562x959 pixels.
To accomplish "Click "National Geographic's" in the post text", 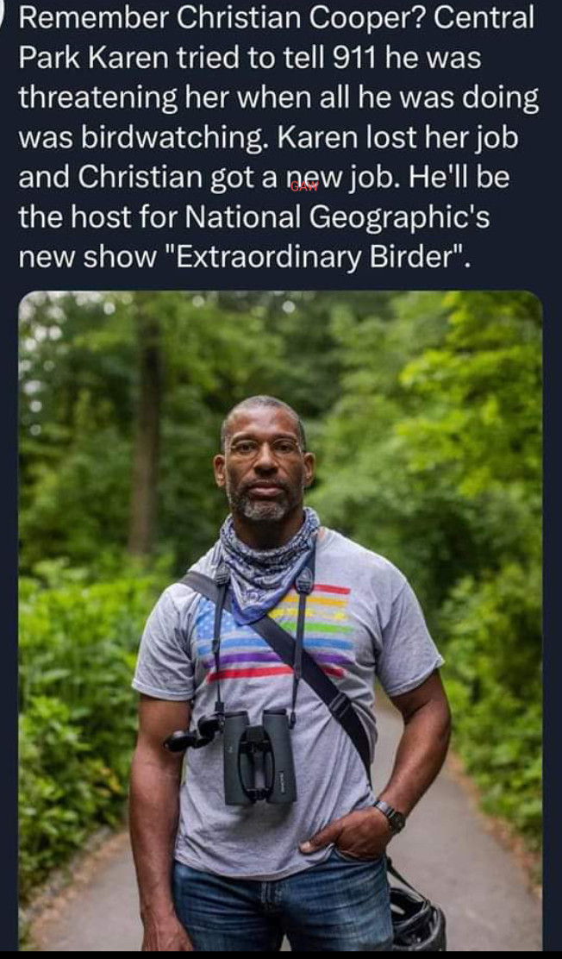I will (337, 217).
